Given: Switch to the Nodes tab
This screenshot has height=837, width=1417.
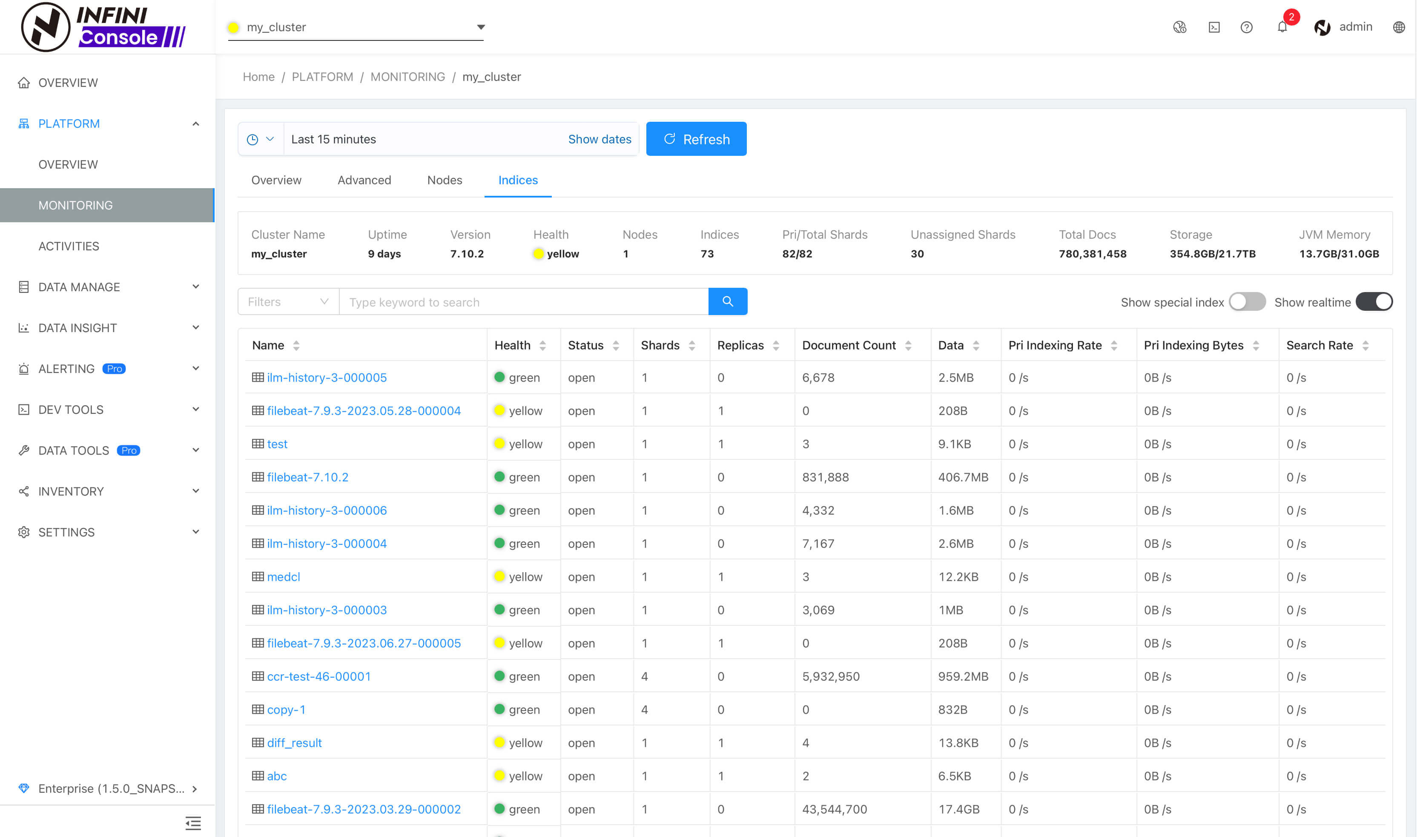Looking at the screenshot, I should tap(445, 180).
